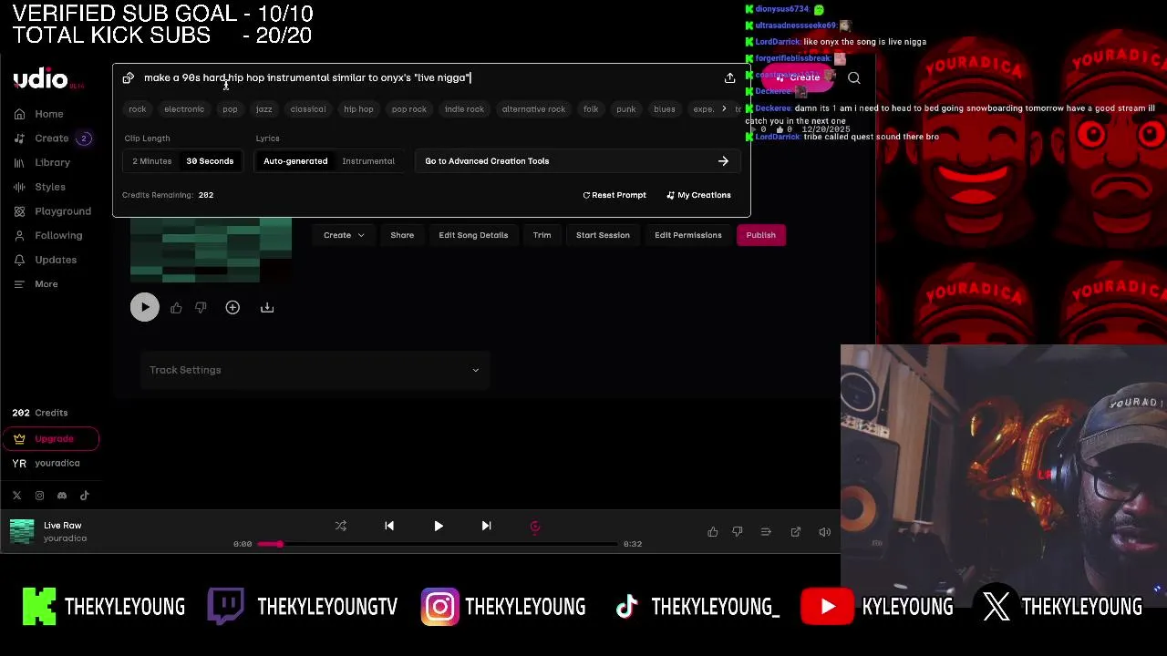Viewport: 1167px width, 656px height.
Task: Skip to next track
Action: 486,526
